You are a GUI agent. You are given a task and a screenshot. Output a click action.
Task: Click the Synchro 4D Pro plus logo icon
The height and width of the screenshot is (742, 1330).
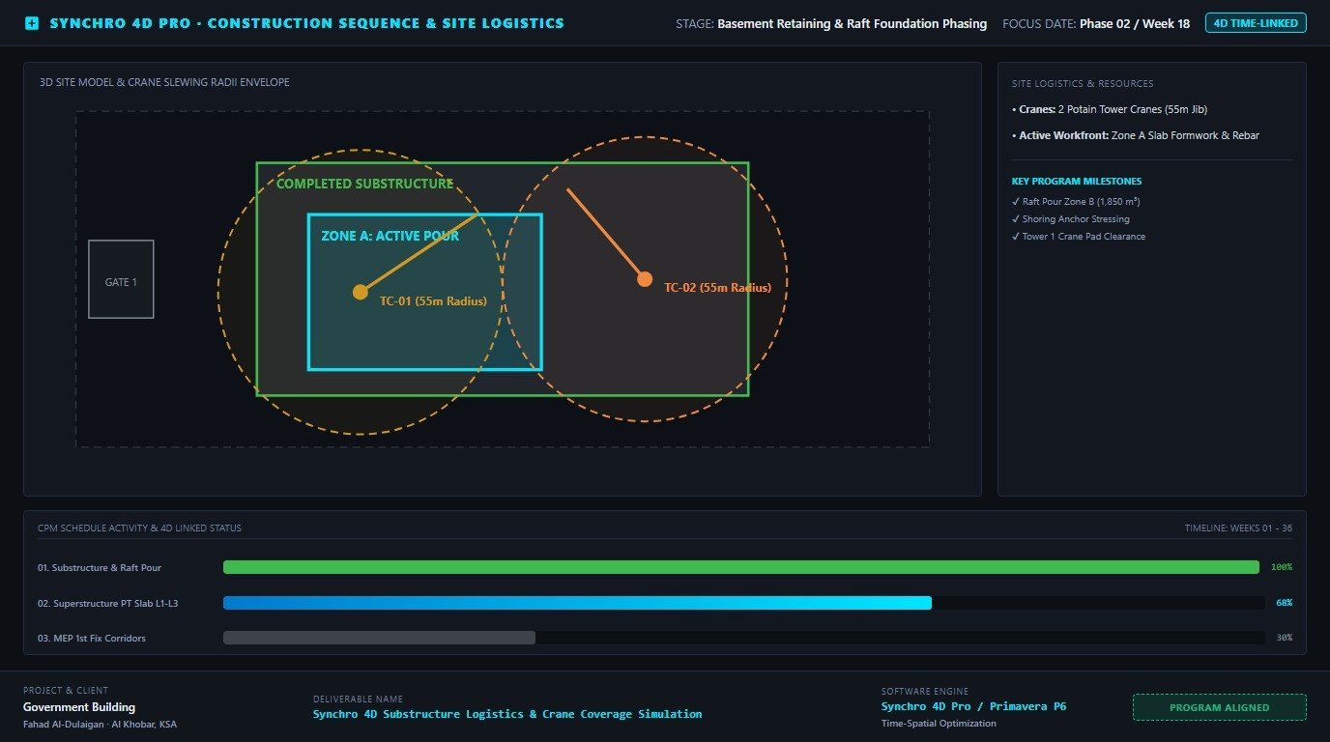click(32, 23)
